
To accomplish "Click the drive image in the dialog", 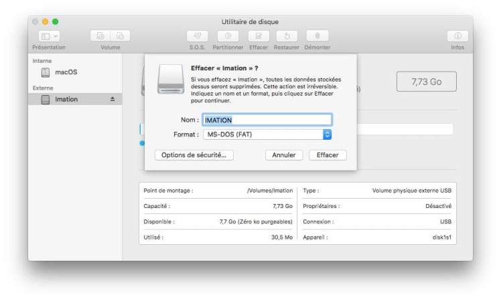I will [171, 79].
